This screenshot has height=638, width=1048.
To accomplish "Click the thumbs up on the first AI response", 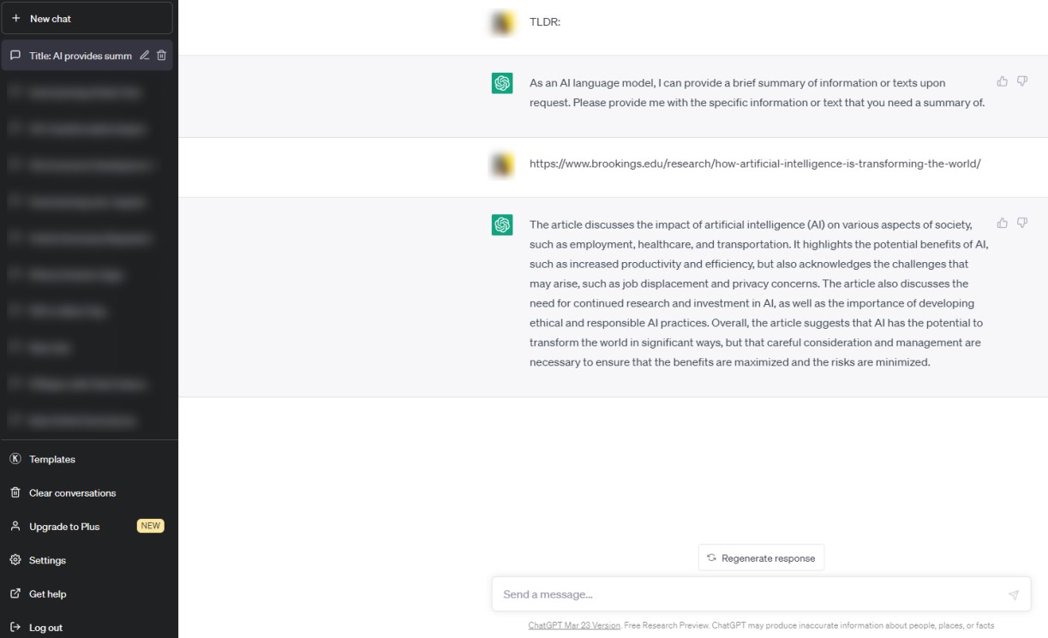I will click(x=1002, y=80).
